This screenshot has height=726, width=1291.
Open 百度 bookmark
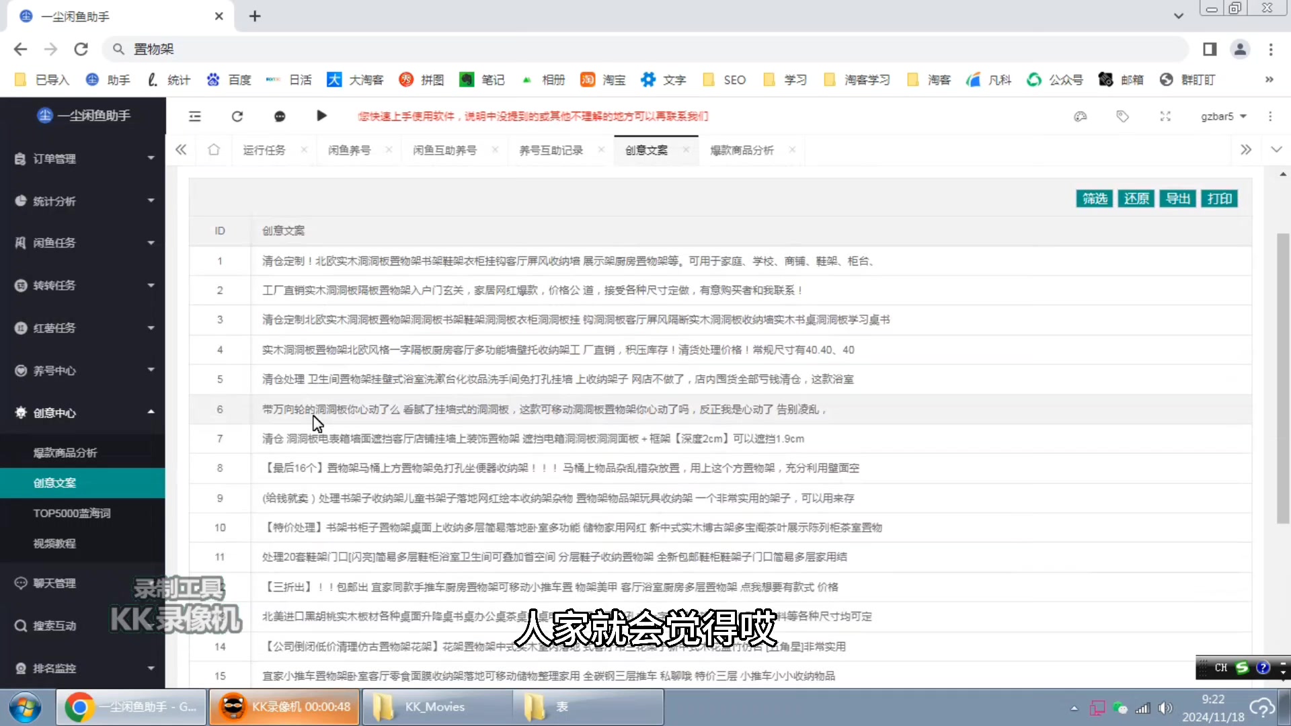pos(229,80)
